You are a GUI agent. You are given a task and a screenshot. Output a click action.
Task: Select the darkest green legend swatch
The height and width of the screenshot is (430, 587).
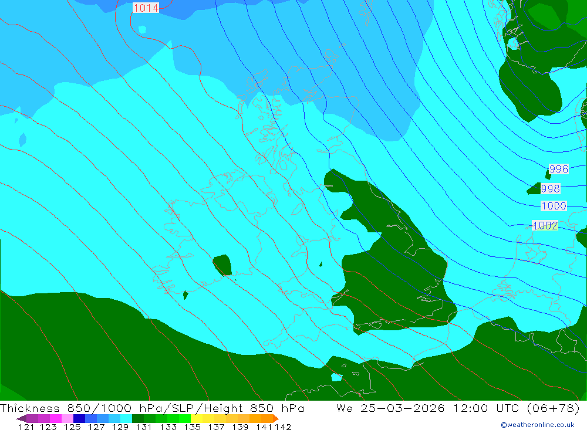(x=138, y=418)
